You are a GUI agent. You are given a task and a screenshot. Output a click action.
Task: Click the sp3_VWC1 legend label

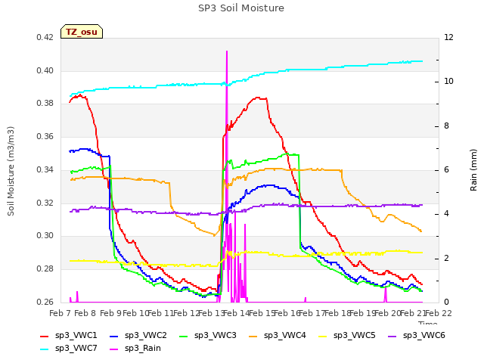76,335
